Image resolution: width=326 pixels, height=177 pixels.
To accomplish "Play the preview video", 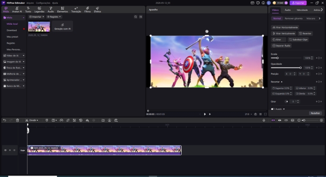I will click(x=205, y=114).
